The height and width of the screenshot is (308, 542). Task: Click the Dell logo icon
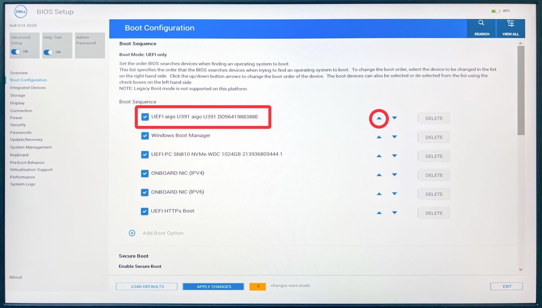pyautogui.click(x=21, y=12)
